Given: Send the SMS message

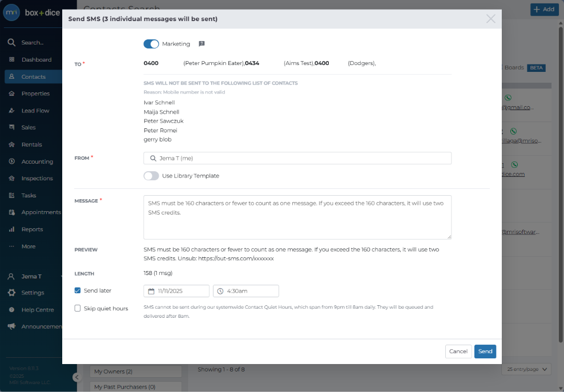Looking at the screenshot, I should [485, 351].
